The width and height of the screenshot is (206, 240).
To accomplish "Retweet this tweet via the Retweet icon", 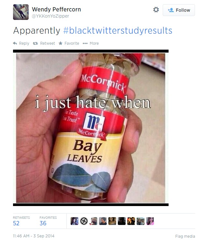I will point(35,43).
